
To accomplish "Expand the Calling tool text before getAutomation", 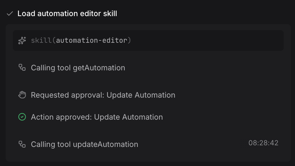I will click(51, 68).
